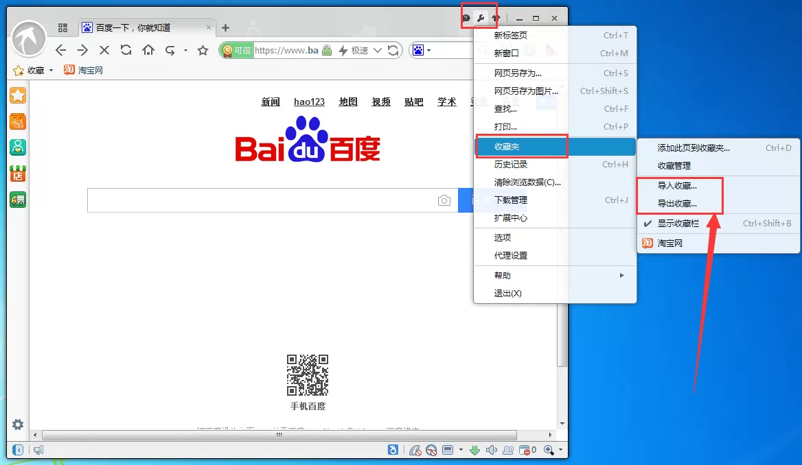Expand dropdown beside undo close icon
Image resolution: width=802 pixels, height=465 pixels.
[x=185, y=50]
